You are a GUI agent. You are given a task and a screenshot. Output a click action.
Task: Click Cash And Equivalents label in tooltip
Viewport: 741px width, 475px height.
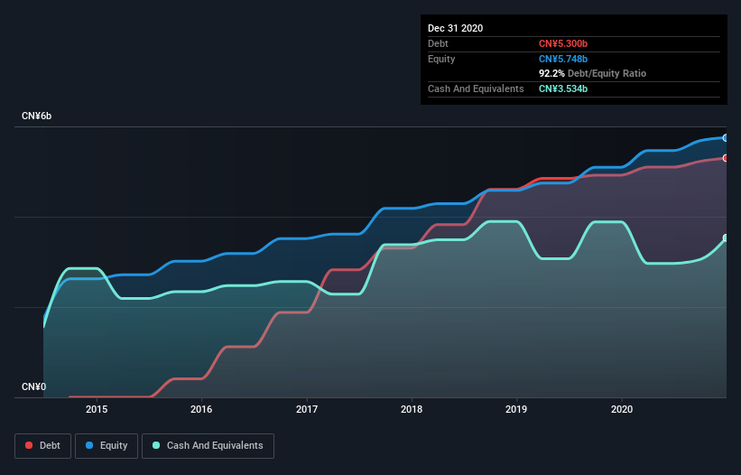[x=476, y=88]
